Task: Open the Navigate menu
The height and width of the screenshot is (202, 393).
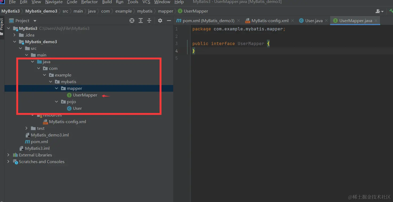Action: [x=54, y=2]
